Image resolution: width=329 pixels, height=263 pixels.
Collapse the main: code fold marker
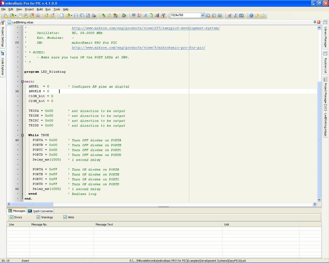[x=22, y=81]
